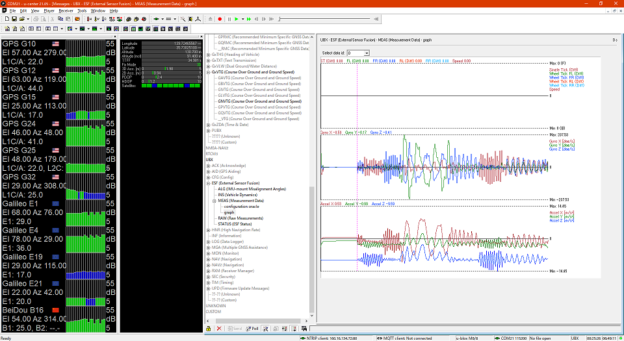
Task: Open the Receiver menu
Action: (x=65, y=11)
